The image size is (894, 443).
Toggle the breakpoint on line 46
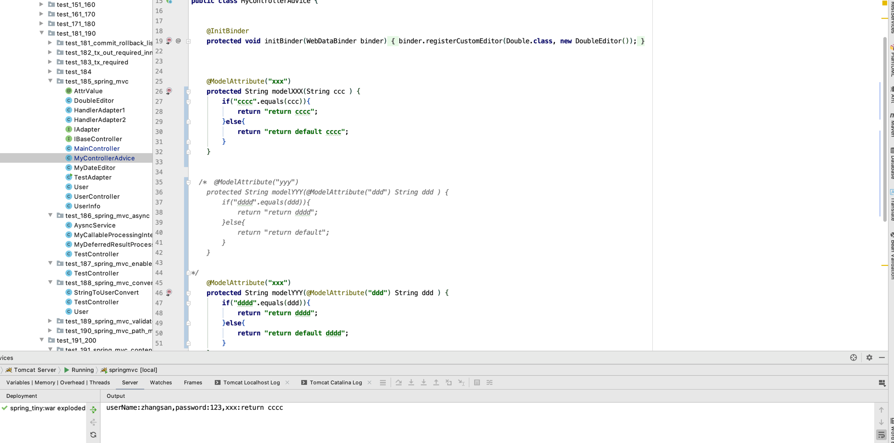[169, 292]
